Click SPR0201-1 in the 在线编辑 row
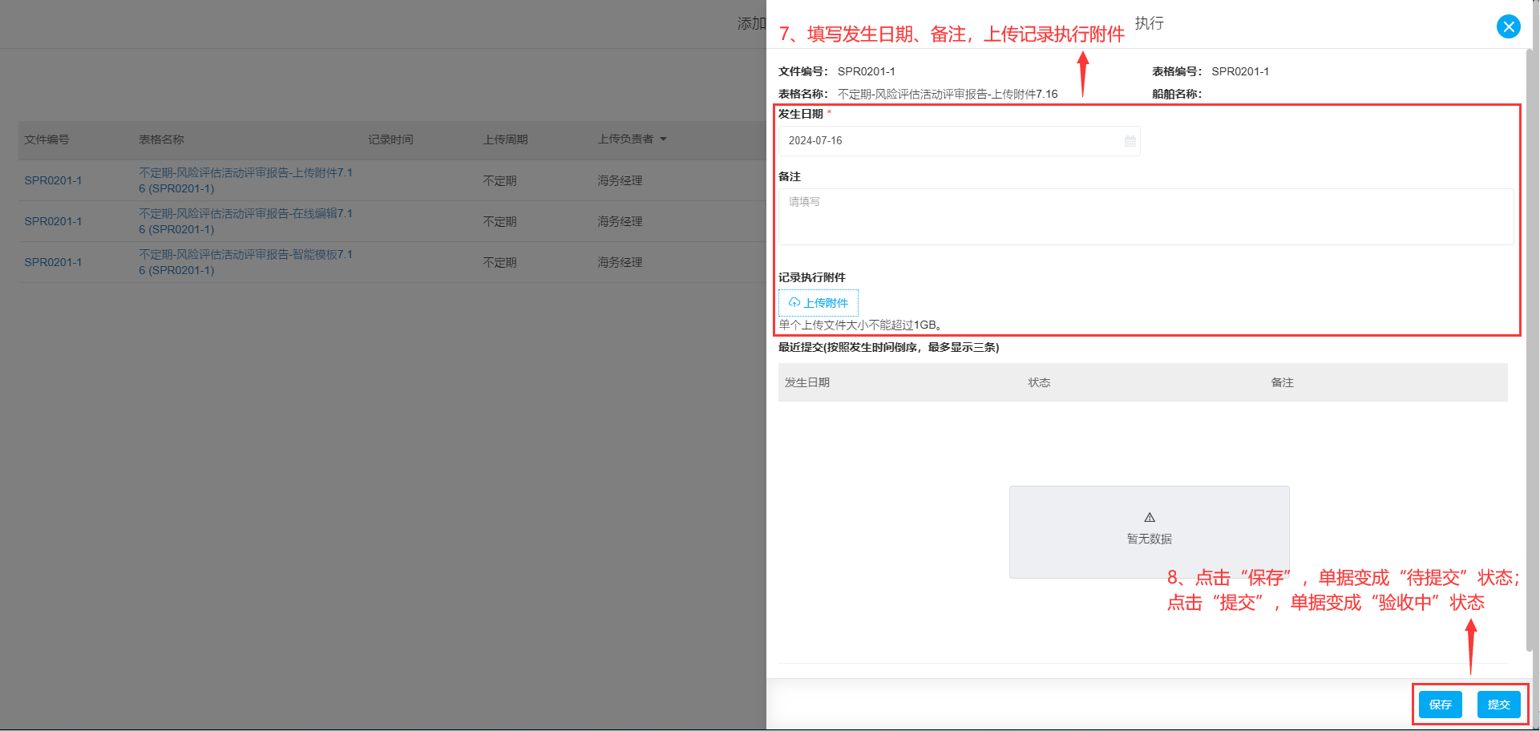This screenshot has width=1540, height=731. pos(53,221)
